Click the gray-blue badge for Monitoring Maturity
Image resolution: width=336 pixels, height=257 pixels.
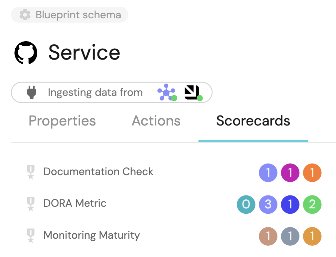(x=290, y=236)
